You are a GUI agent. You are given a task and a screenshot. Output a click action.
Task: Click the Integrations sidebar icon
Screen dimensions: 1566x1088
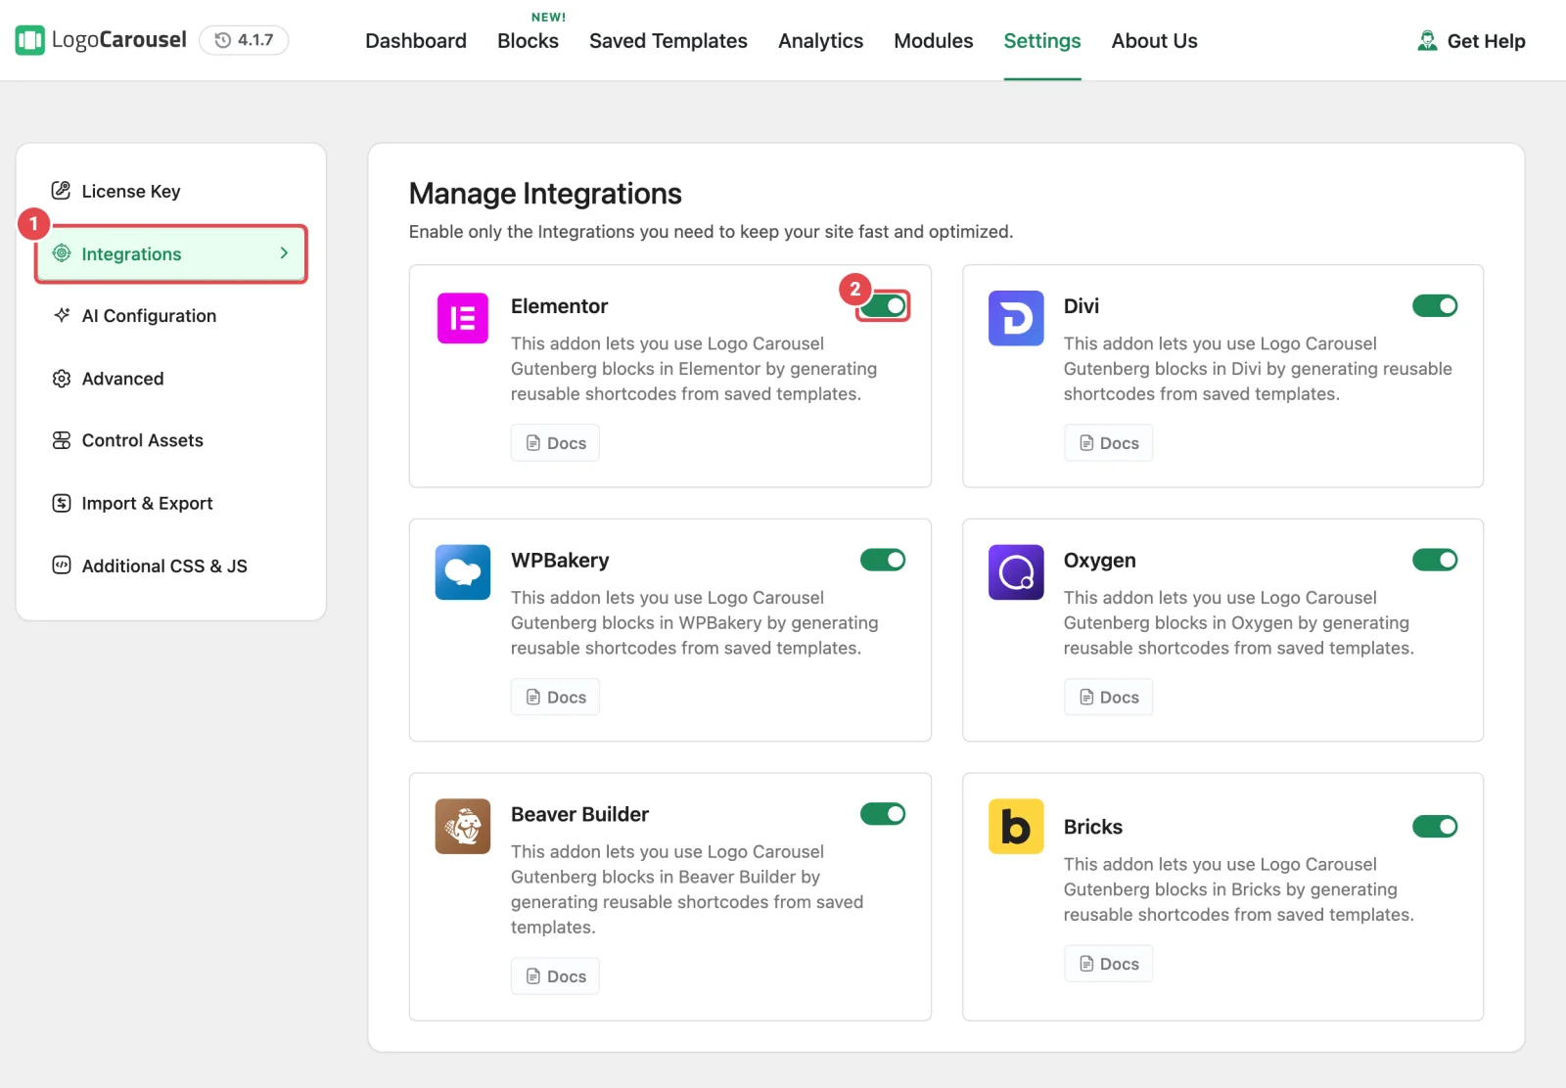coord(62,253)
